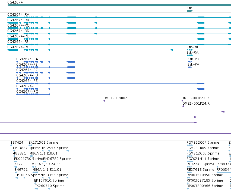Image resolution: width=231 pixels, height=190 pixels.
Task: Click protein CG42674-PC label
Action: tap(27, 70)
